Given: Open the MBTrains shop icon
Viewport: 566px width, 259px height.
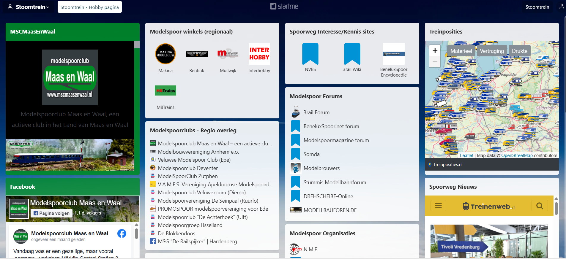Looking at the screenshot, I should 165,90.
